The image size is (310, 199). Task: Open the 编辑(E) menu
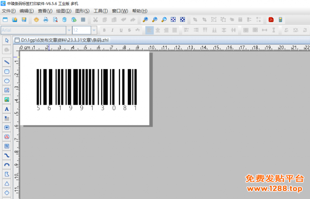[27, 11]
